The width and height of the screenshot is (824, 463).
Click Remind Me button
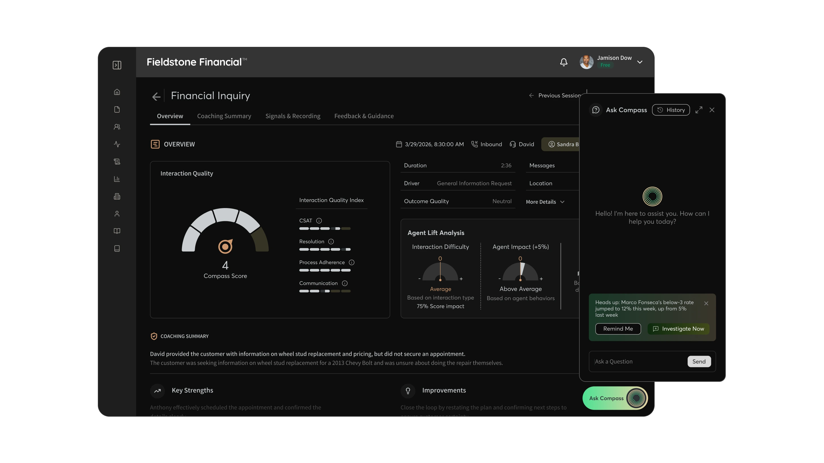tap(618, 329)
